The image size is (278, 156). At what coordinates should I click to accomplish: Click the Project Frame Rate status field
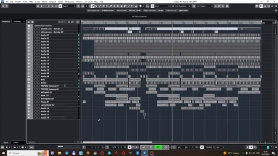coord(153,10)
